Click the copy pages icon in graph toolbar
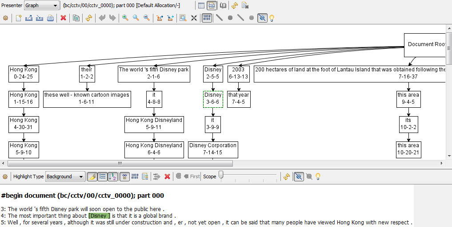 click(76, 18)
